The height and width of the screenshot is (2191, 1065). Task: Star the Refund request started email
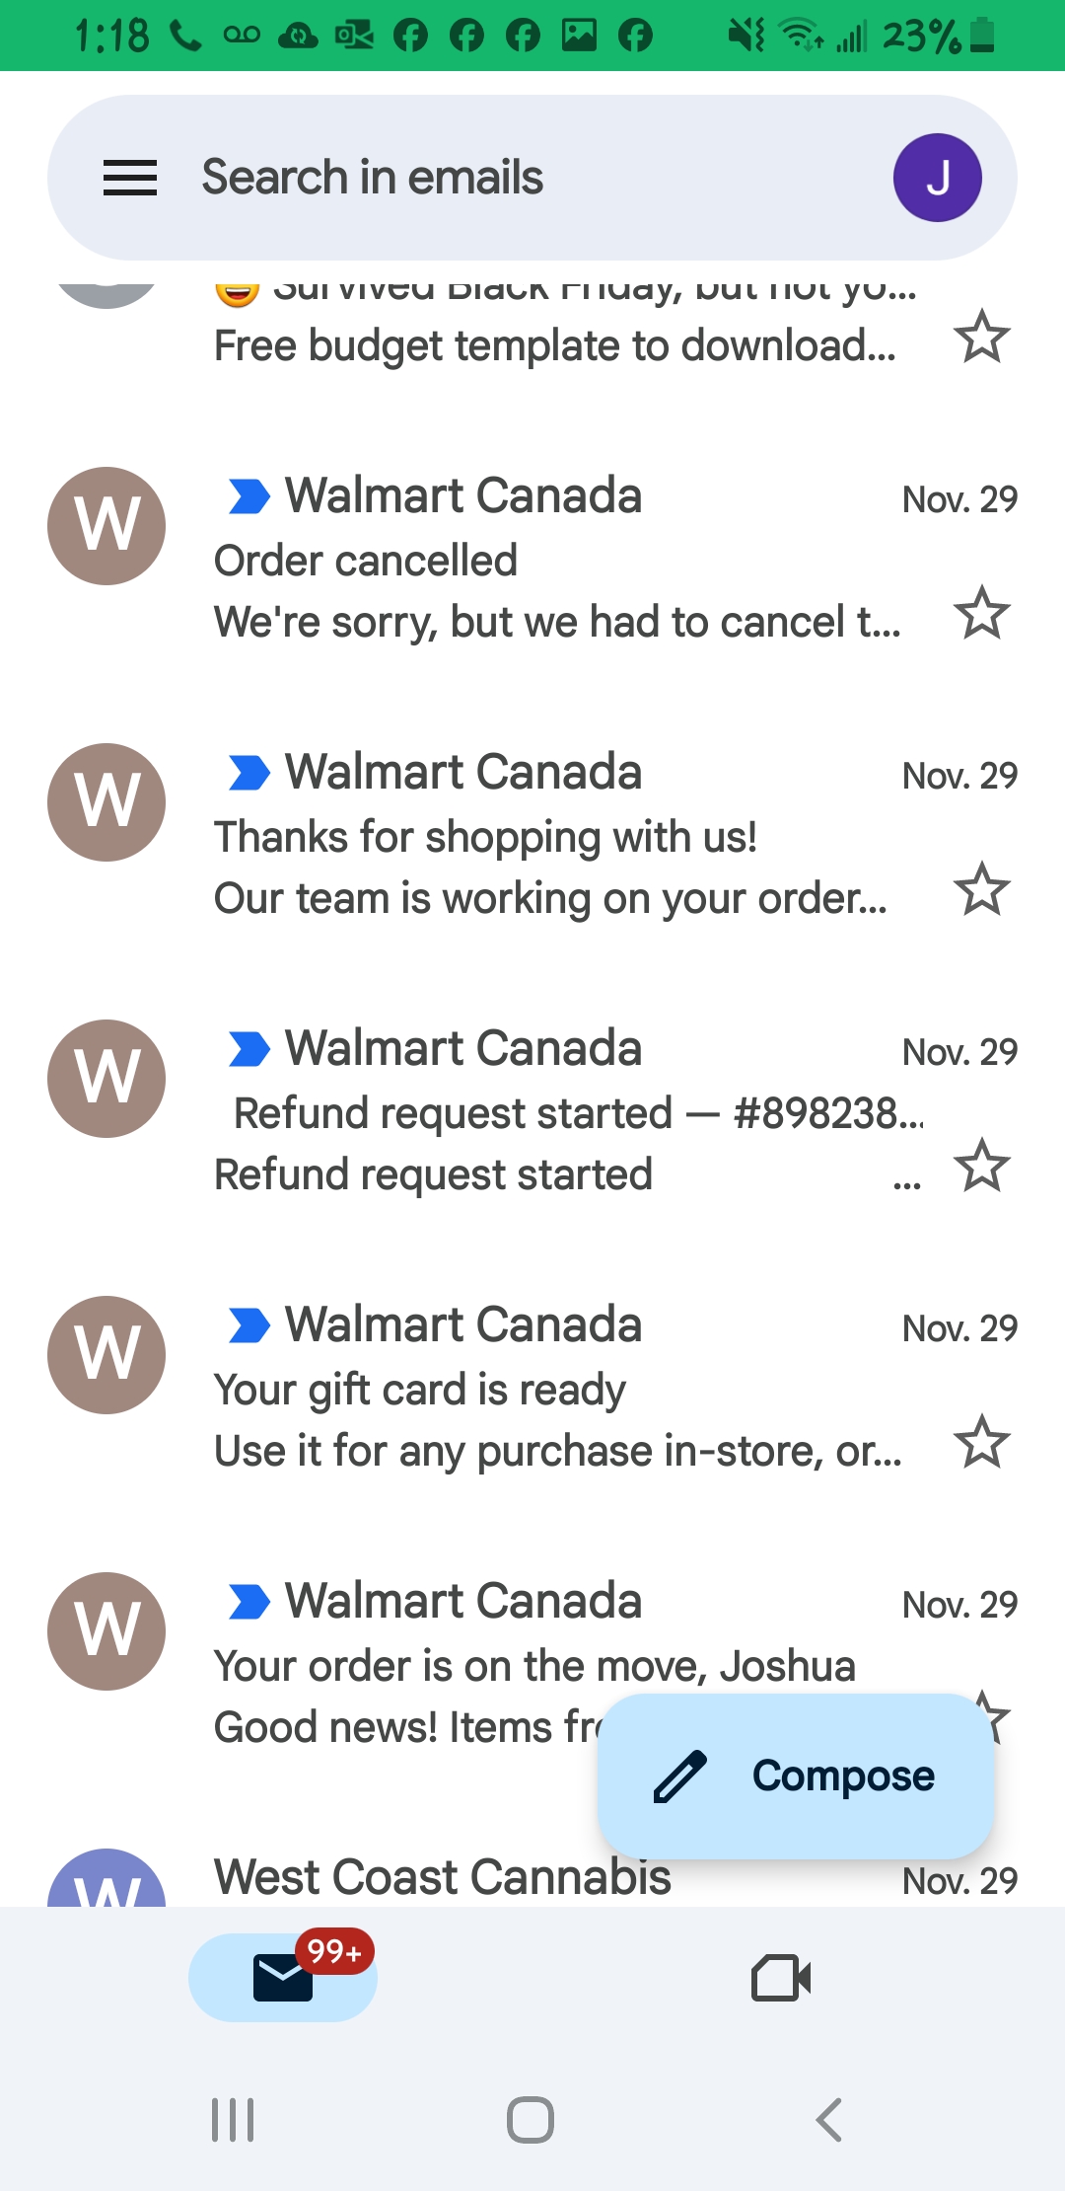[982, 1166]
